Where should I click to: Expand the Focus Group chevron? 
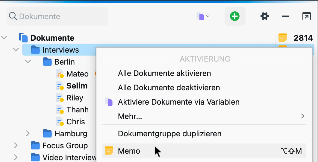pyautogui.click(x=16, y=145)
